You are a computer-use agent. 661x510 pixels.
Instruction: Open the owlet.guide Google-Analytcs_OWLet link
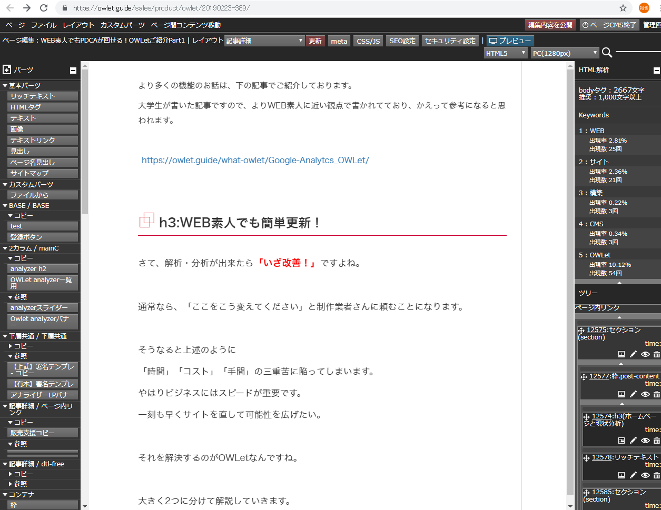click(255, 160)
